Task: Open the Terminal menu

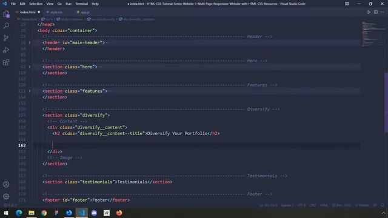Action: pos(82,4)
